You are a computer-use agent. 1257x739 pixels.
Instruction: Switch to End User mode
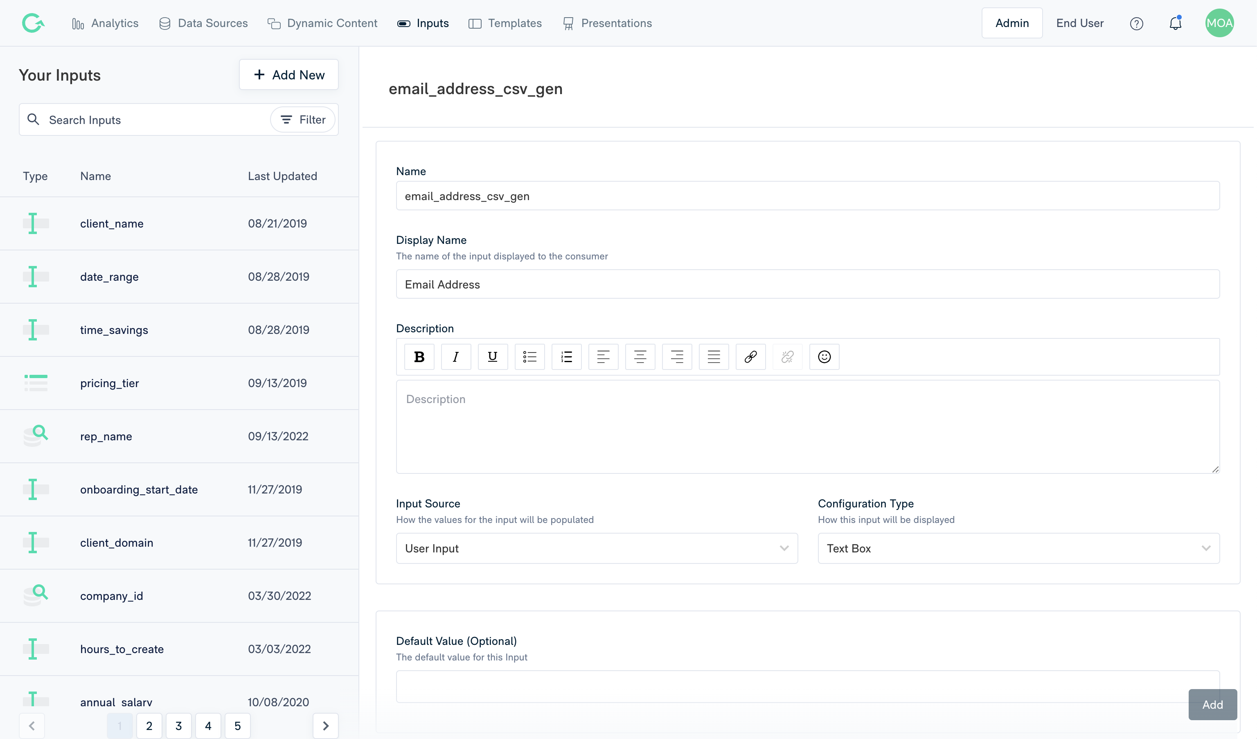click(1080, 23)
